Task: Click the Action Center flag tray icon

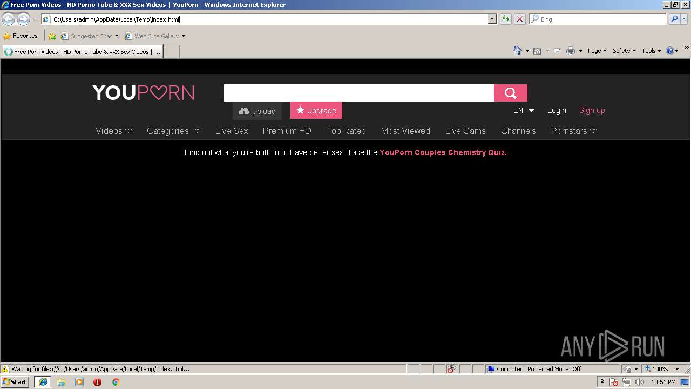Action: 614,382
